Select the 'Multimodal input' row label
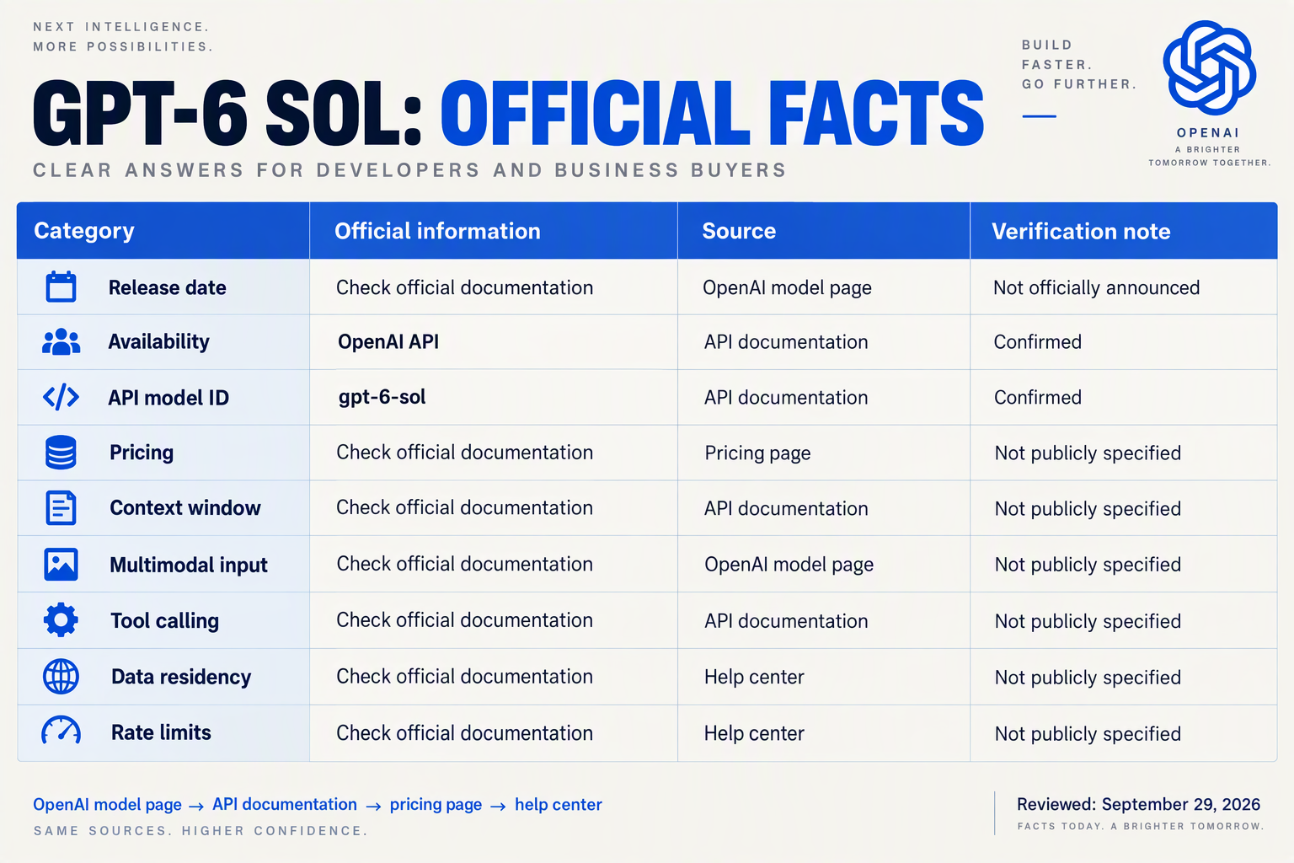 (x=189, y=565)
